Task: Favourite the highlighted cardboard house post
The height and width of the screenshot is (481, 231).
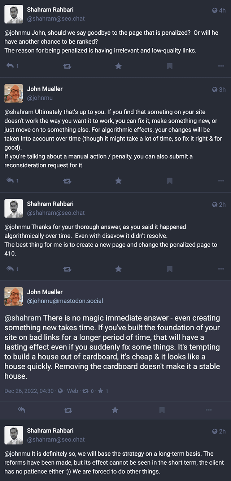Action: [x=115, y=410]
